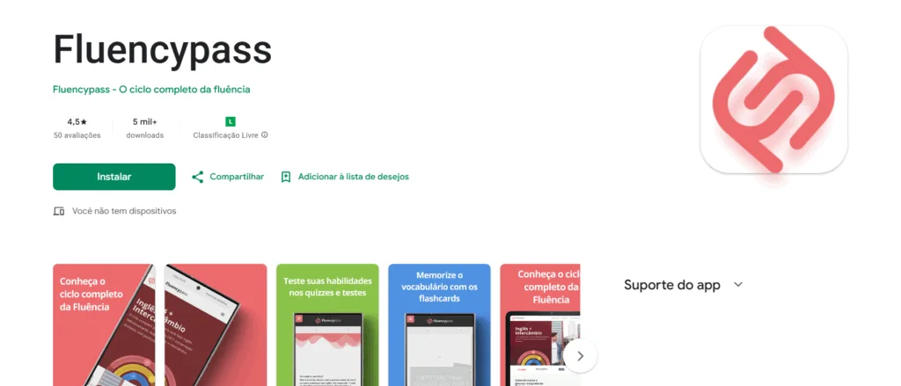Click the devices icon near Você não tem dispositivos

[59, 211]
